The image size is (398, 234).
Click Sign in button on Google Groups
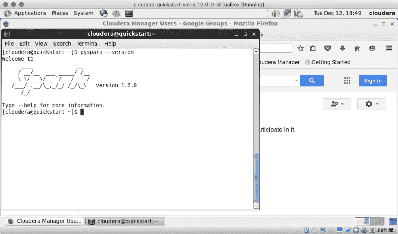[373, 80]
